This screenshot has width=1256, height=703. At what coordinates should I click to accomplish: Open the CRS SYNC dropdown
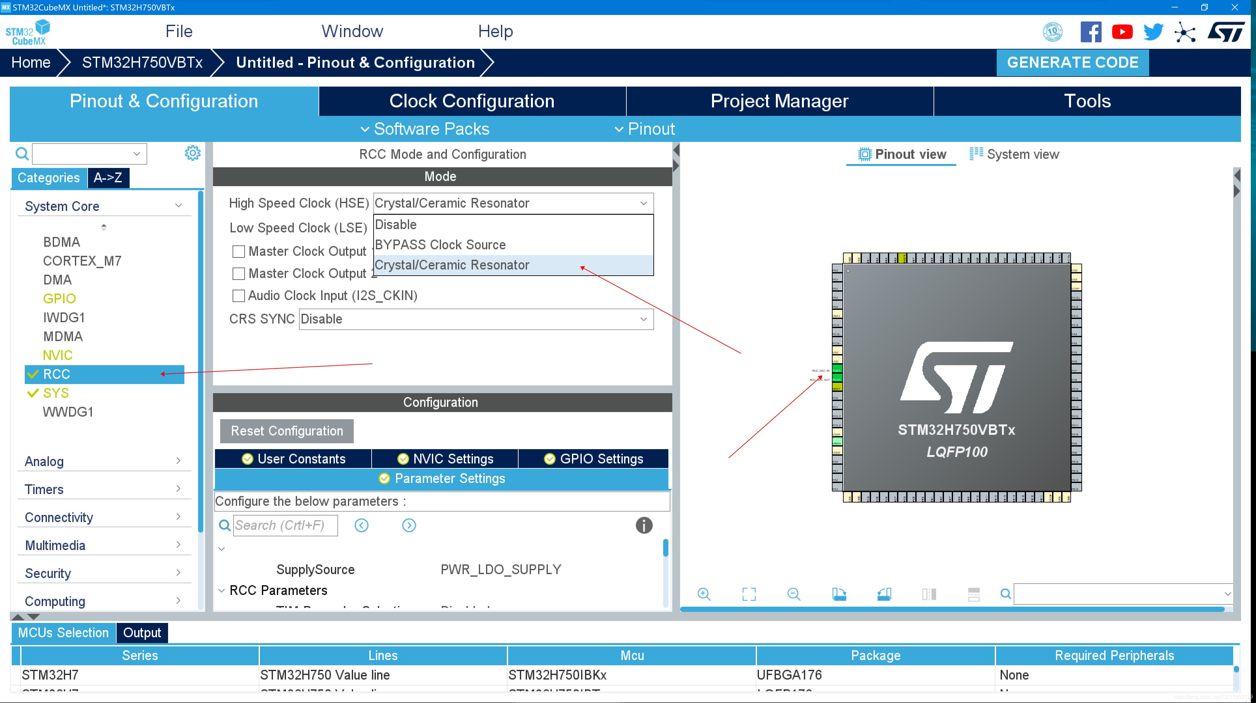(476, 319)
